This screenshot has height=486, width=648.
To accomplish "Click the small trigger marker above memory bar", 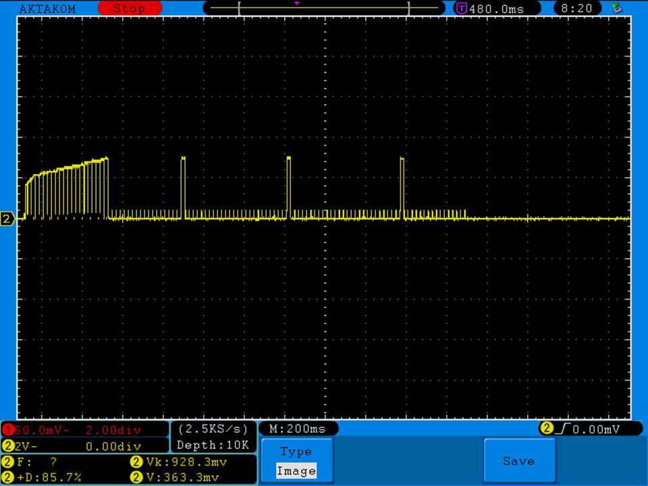I will pyautogui.click(x=296, y=3).
